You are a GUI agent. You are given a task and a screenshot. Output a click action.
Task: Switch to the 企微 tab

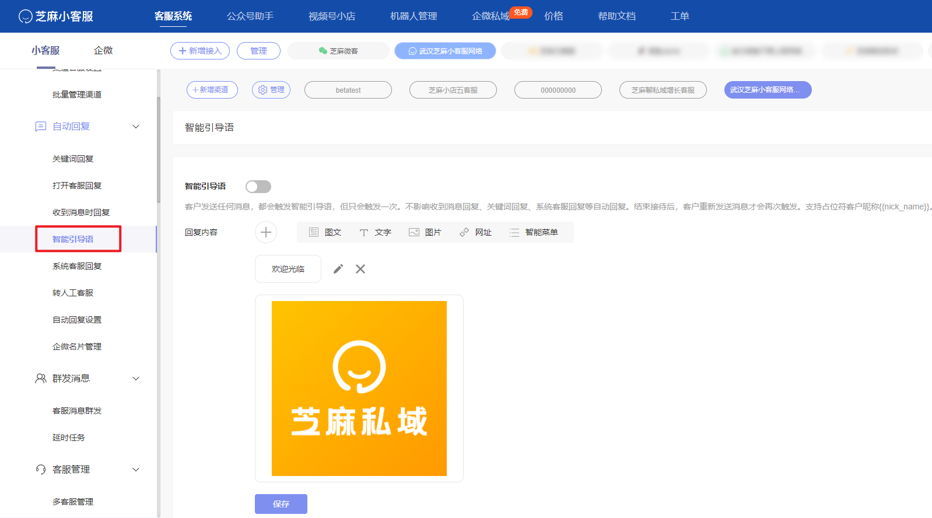pyautogui.click(x=103, y=51)
